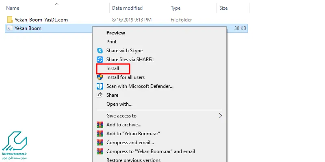The width and height of the screenshot is (325, 162).
Task: Click WinRAR icon beside Add to "Yekan Boom.rar"
Action: 100,134
